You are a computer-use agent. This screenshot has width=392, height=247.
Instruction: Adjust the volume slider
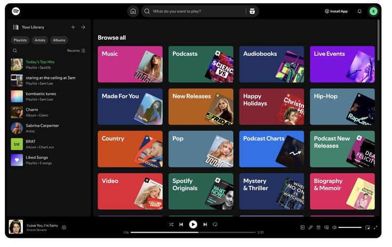(350, 227)
